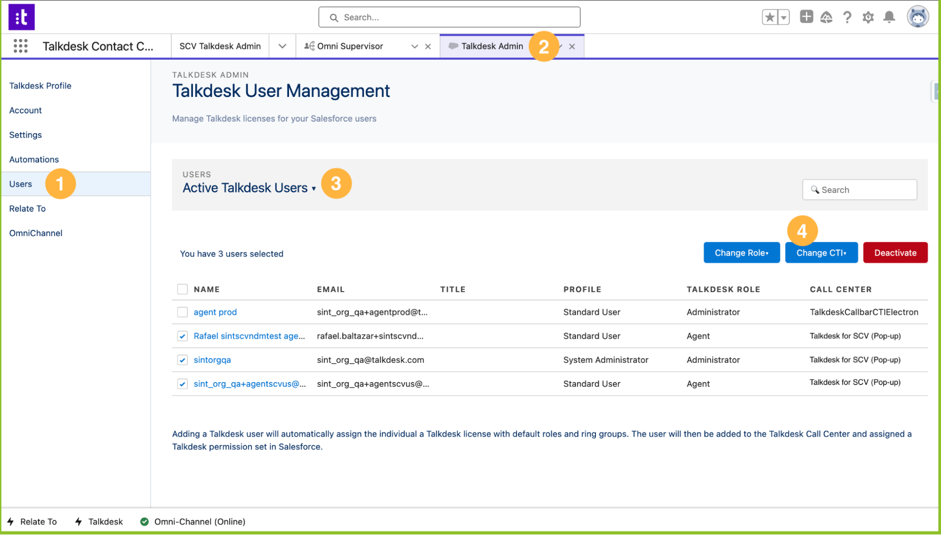The image size is (941, 535).
Task: Click the sint_org_qa@talkdesk.com email cell
Action: click(x=370, y=360)
